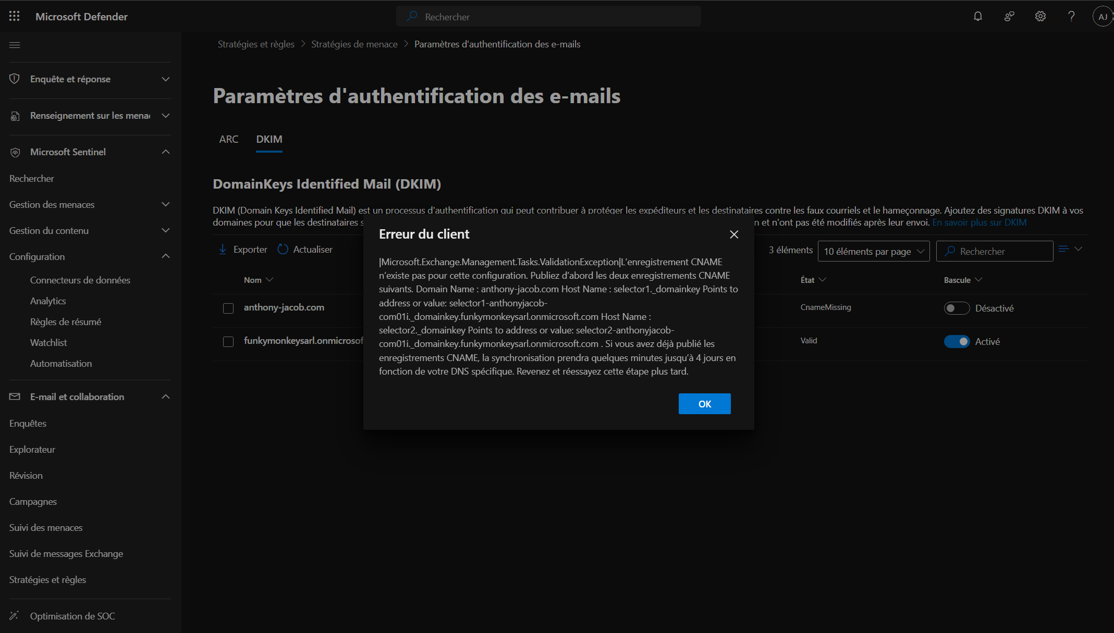Open the community people icon in header

point(1009,16)
